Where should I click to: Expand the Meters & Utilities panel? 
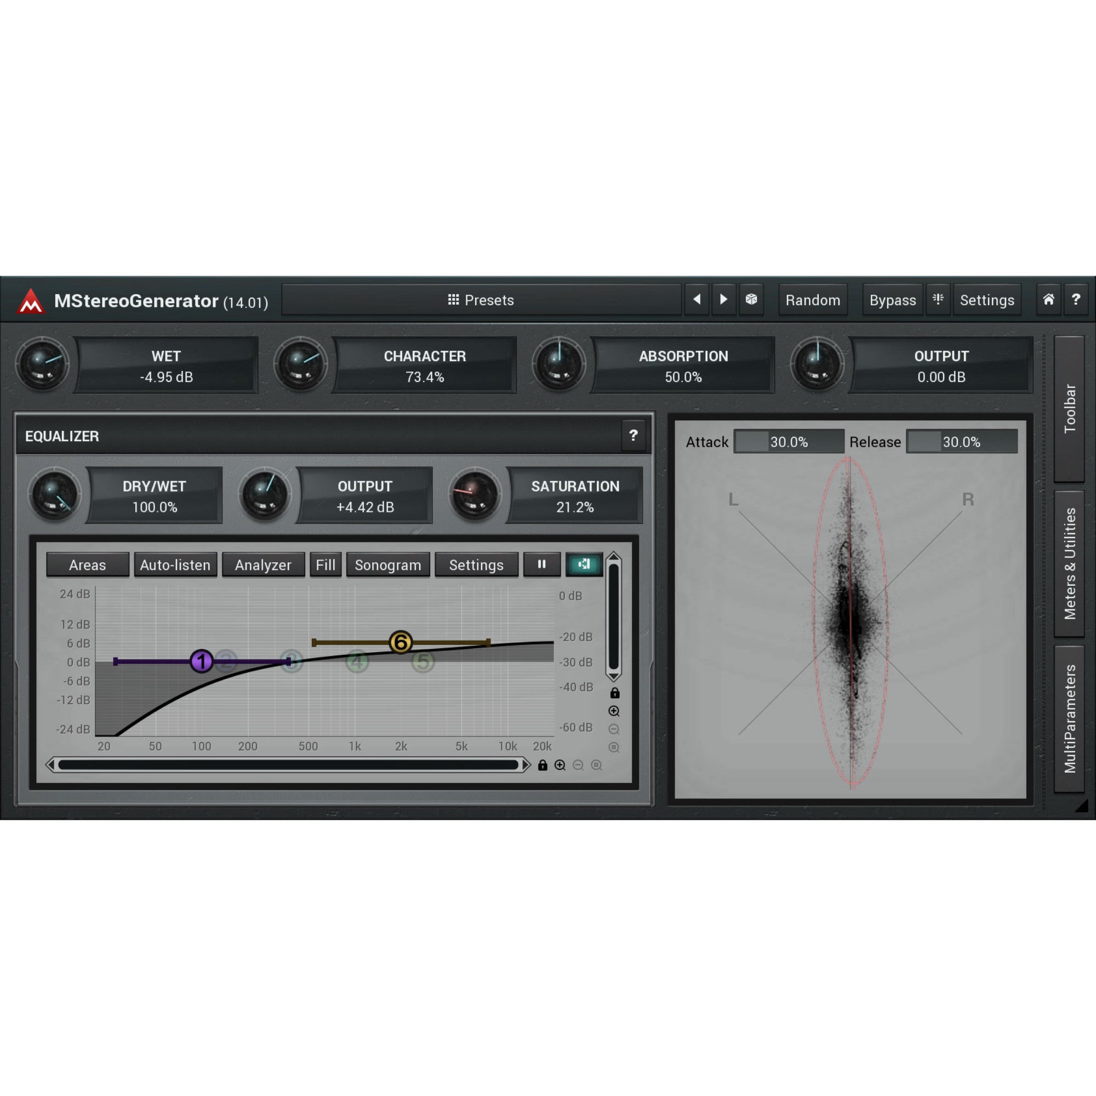click(x=1069, y=563)
